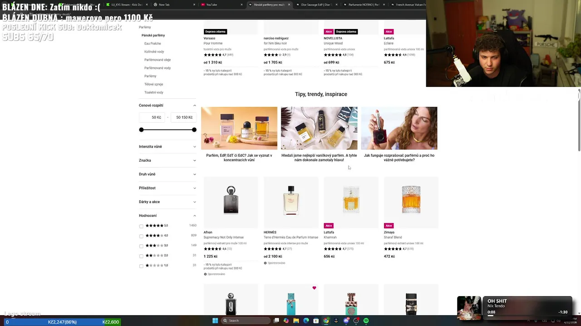
Task: Open the perfume atomizer article image
Action: click(399, 128)
